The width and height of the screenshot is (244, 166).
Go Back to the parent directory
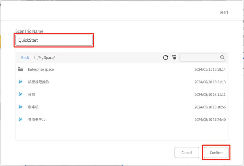coord(25,58)
